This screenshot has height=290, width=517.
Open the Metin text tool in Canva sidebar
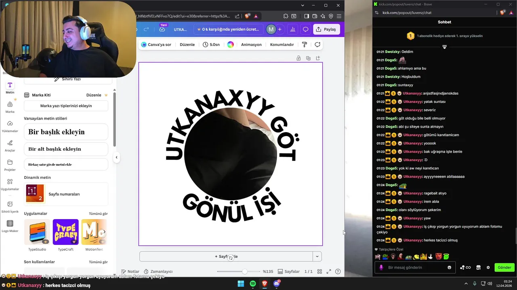click(x=10, y=87)
